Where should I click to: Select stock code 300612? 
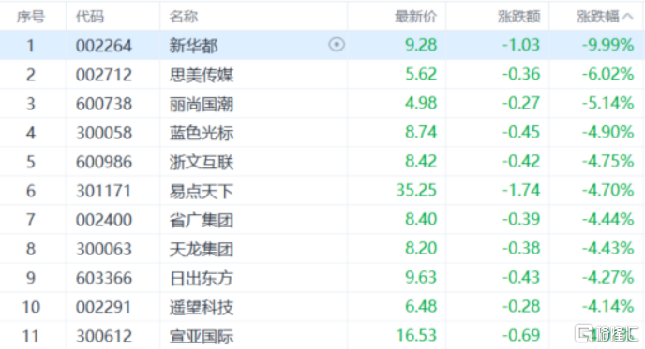point(104,336)
